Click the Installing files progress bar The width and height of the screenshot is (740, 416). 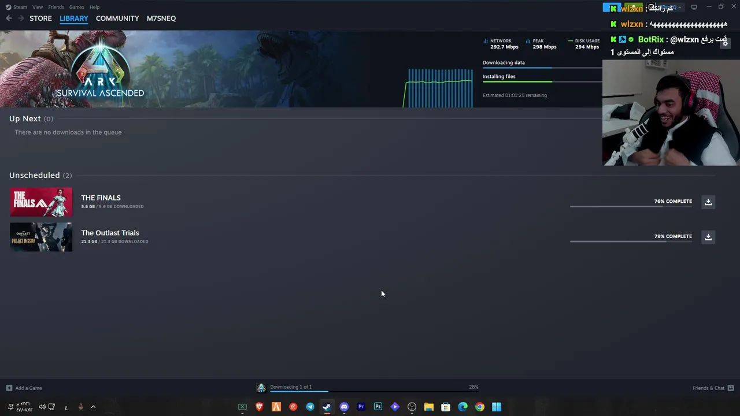point(542,81)
